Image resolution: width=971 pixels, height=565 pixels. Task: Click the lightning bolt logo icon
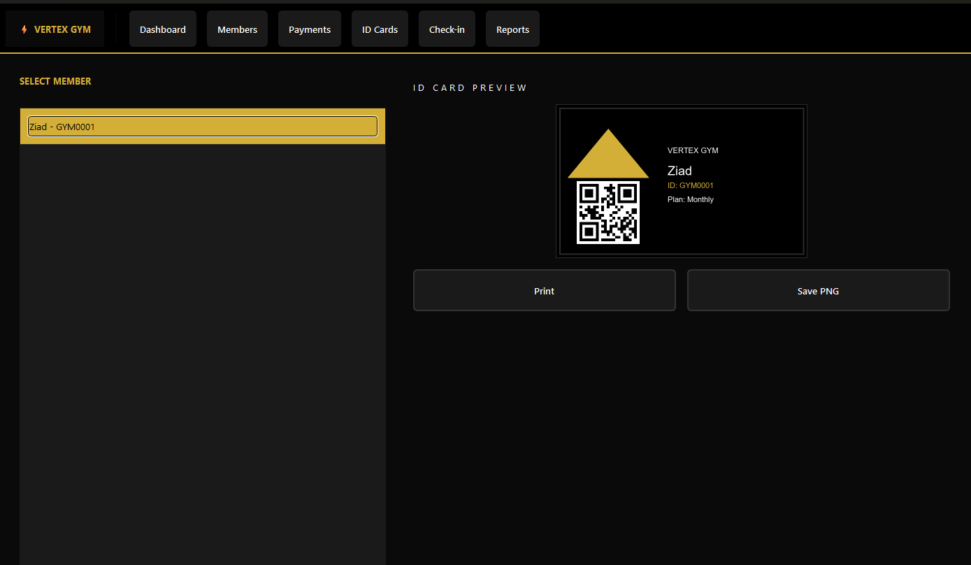[24, 29]
